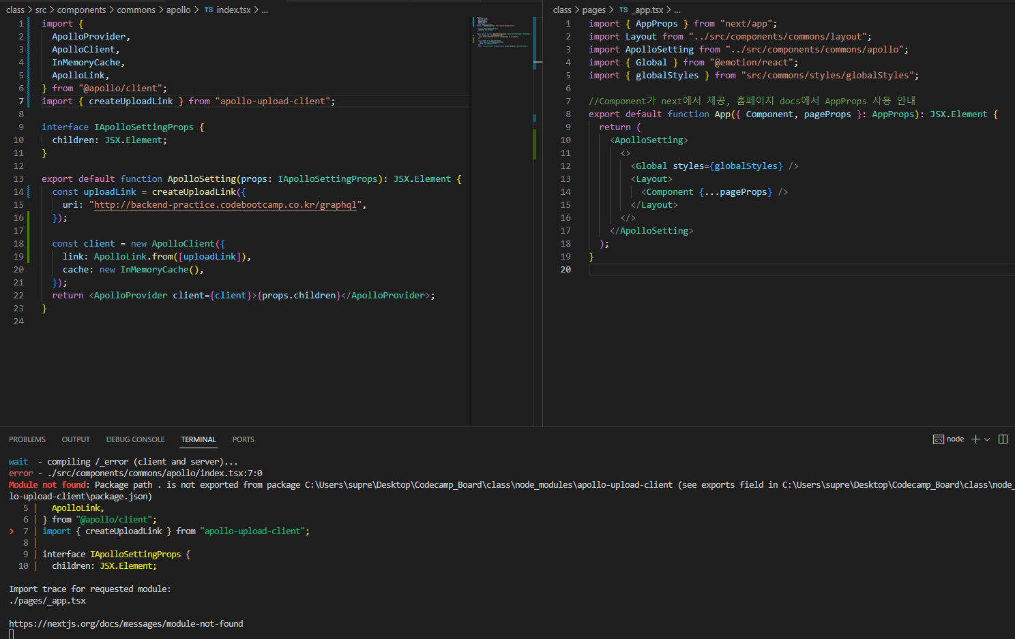
Task: Click 'uploadLink' variable on line 14
Action: tap(110, 192)
